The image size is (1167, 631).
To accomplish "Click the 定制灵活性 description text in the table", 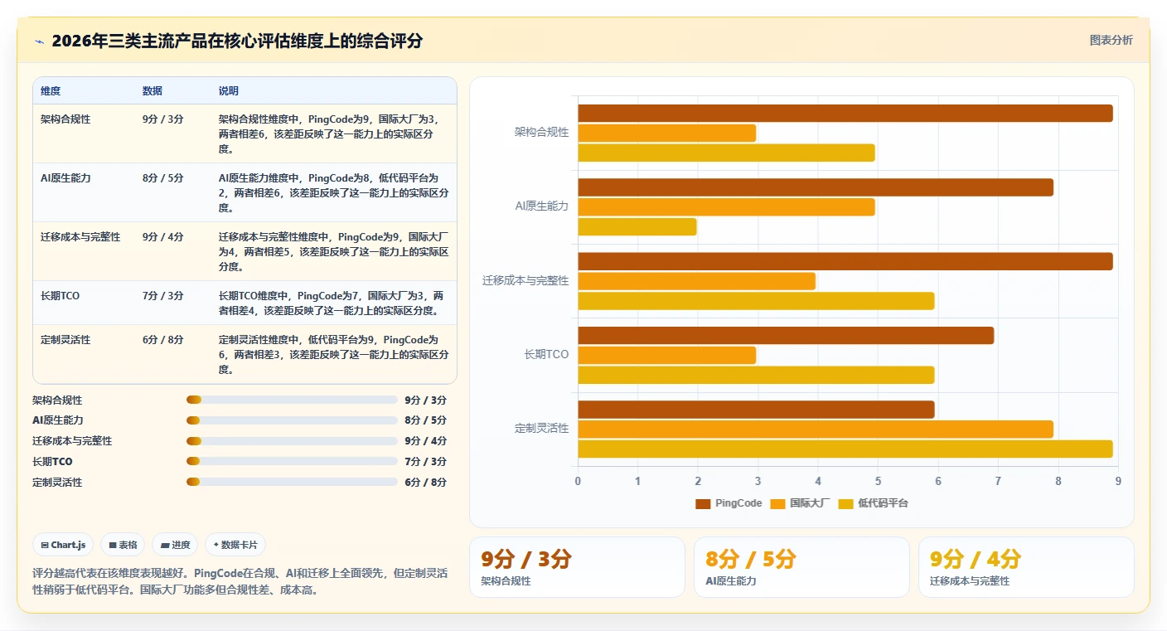I will [333, 355].
